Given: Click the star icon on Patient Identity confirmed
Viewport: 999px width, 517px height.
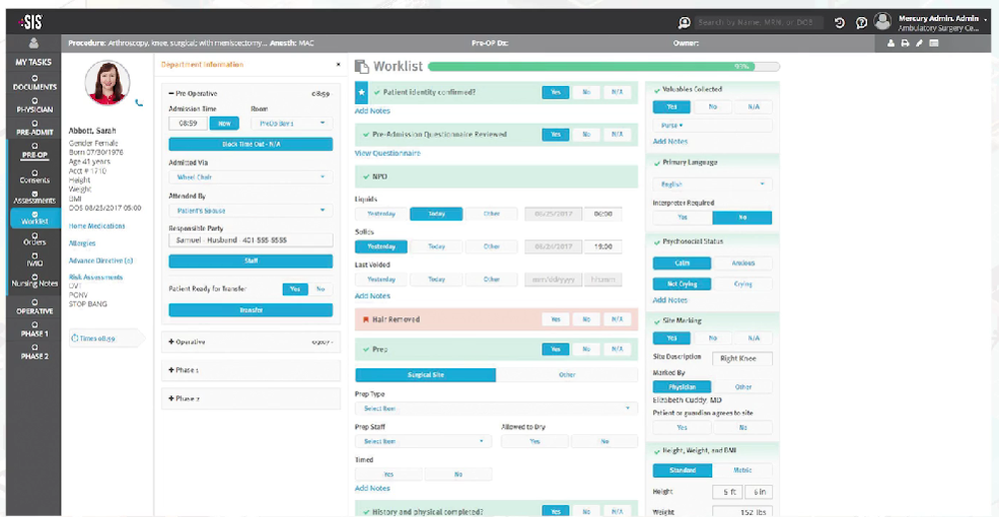Looking at the screenshot, I should 362,92.
